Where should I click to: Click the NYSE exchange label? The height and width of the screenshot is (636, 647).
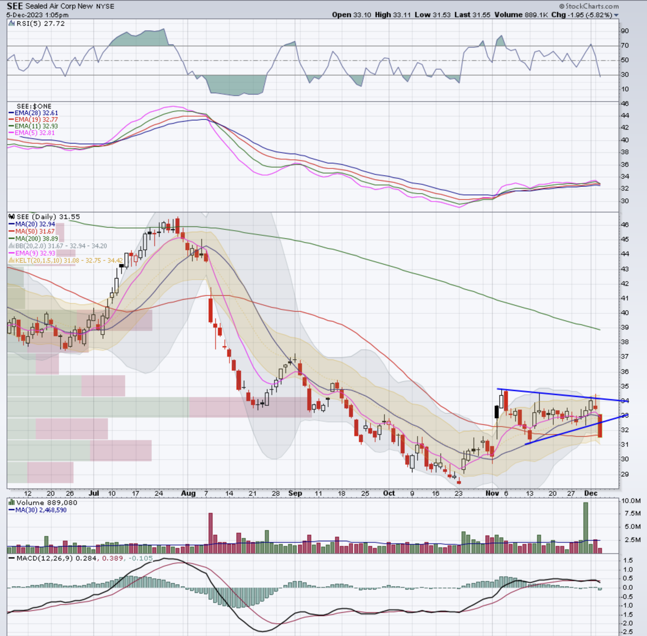point(105,6)
